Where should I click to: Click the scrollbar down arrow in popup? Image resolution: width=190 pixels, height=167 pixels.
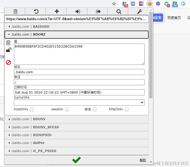pyautogui.click(x=151, y=162)
